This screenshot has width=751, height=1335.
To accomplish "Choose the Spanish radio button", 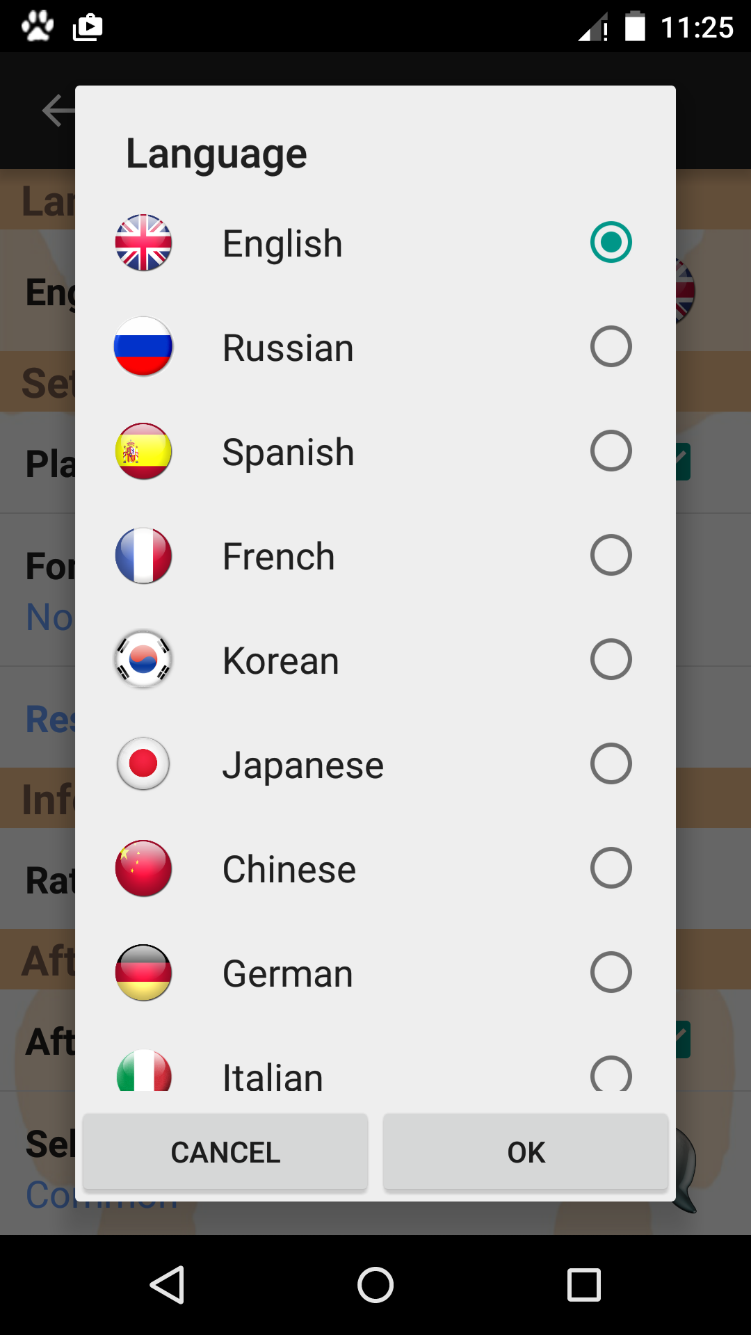I will pos(611,451).
